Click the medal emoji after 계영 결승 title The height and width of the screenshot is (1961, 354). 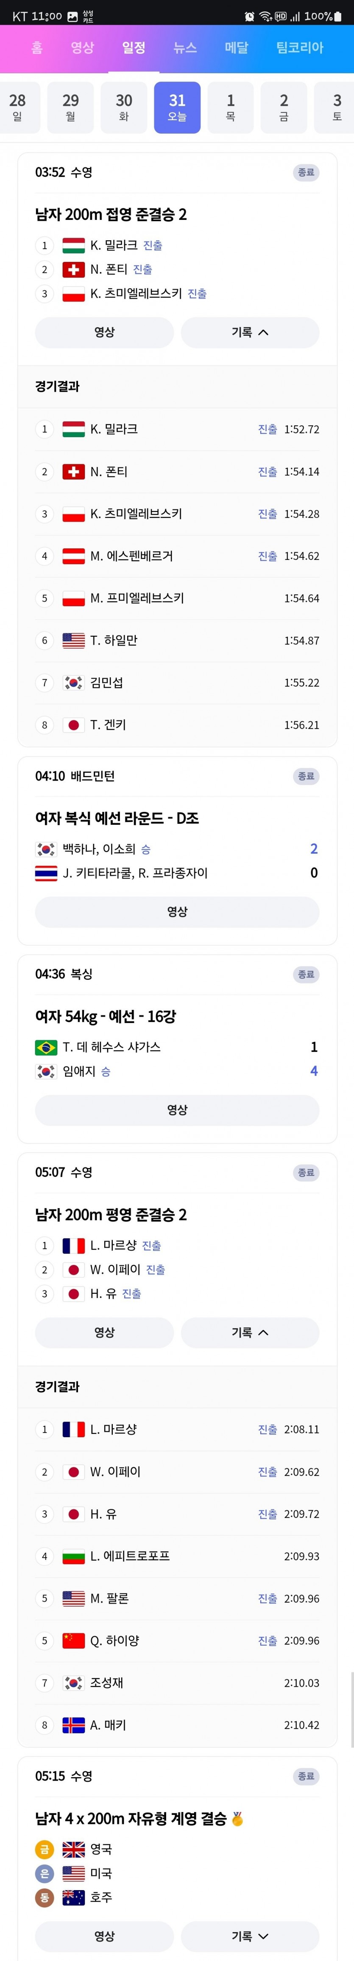[238, 1819]
